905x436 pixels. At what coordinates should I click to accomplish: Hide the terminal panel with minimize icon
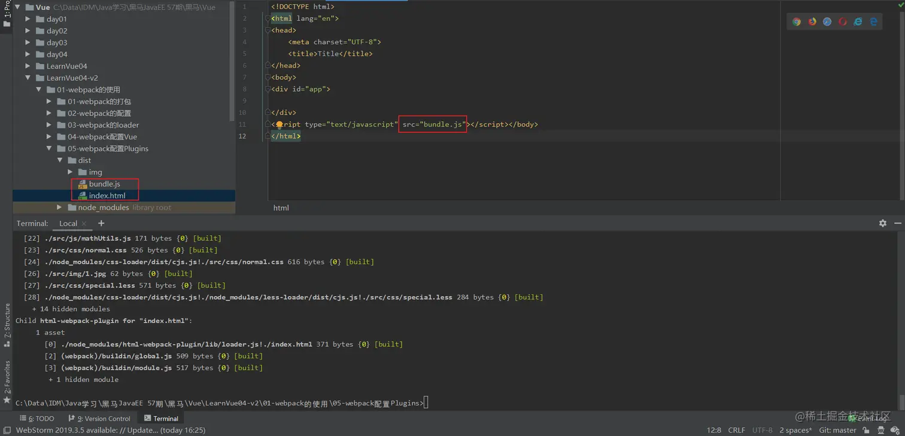point(897,223)
